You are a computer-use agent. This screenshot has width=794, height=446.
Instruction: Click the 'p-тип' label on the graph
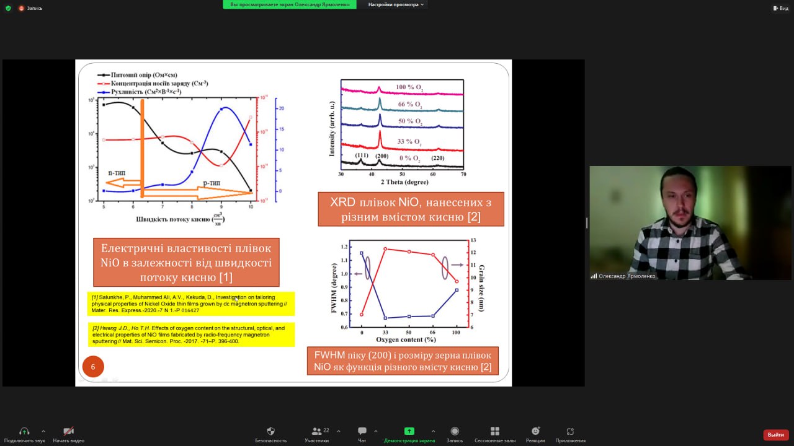(x=213, y=183)
